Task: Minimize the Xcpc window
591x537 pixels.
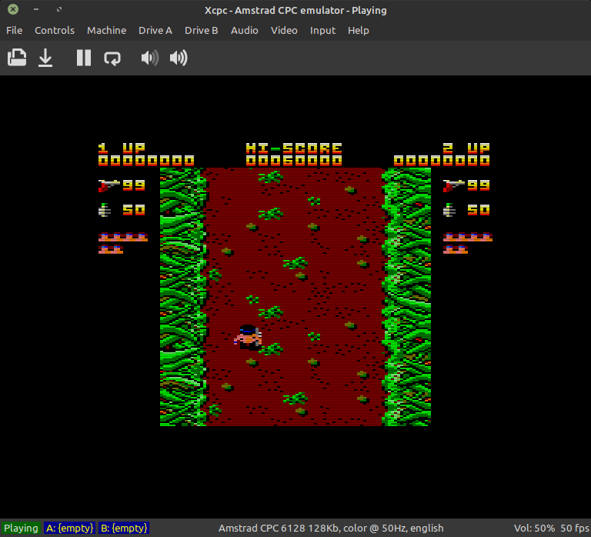Action: pos(36,9)
